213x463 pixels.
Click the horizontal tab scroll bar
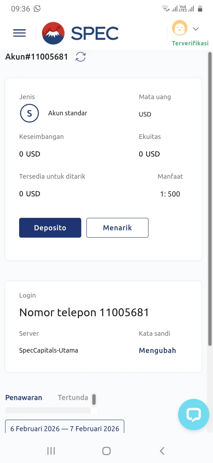click(x=48, y=410)
